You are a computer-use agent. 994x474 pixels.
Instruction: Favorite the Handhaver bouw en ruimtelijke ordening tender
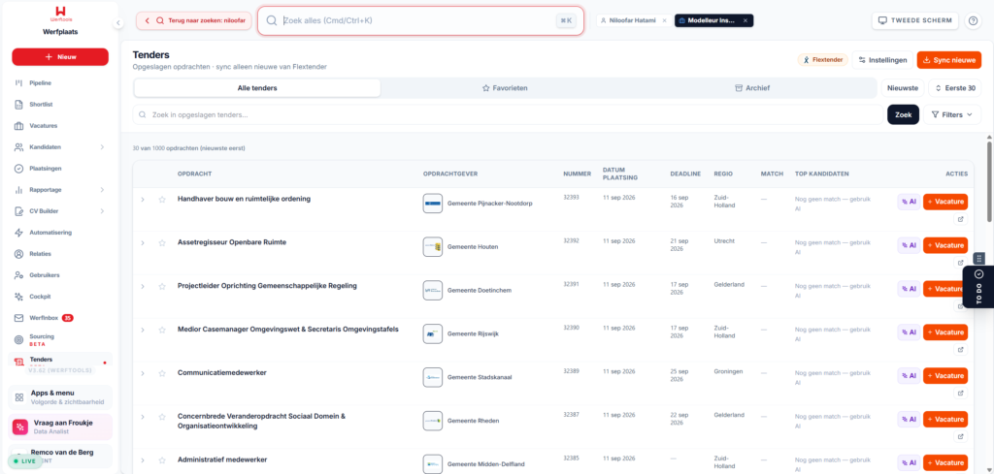162,200
